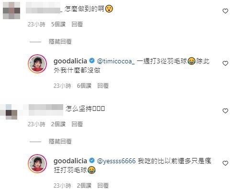Like goodalicia's reply to @yessss6666
Image resolution: width=234 pixels, height=193 pixels.
(225, 163)
